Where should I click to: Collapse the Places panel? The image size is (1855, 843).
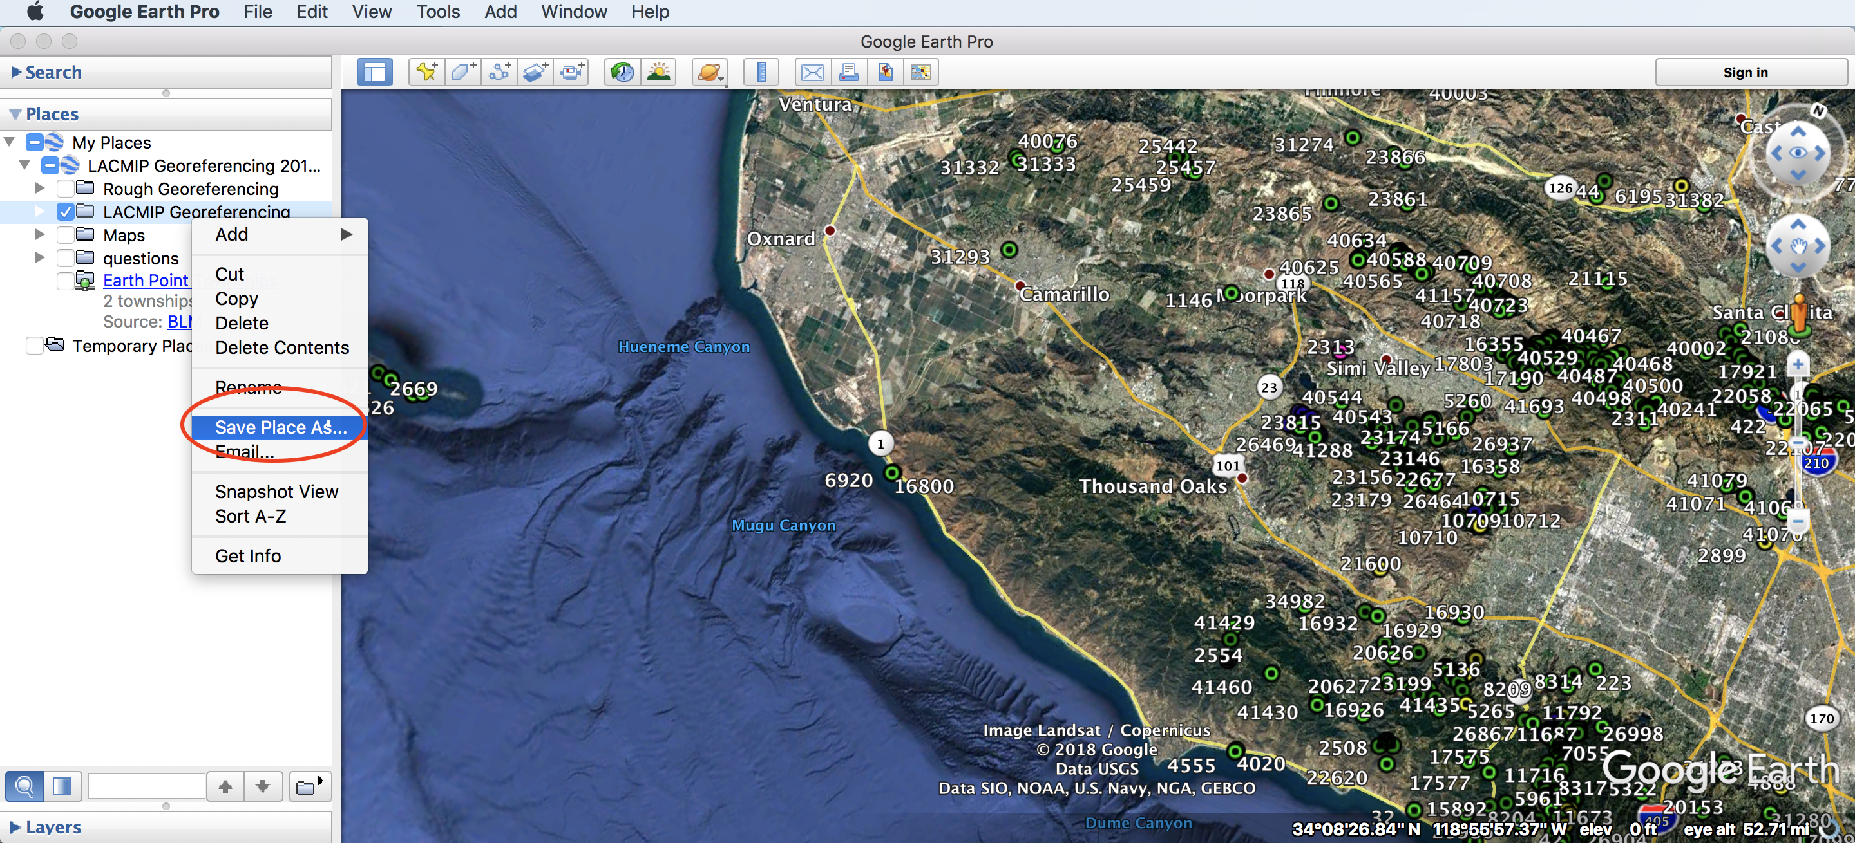point(15,115)
